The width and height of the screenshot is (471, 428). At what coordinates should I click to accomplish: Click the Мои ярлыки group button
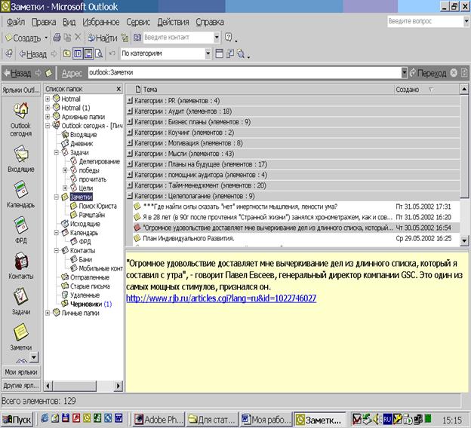point(21,372)
